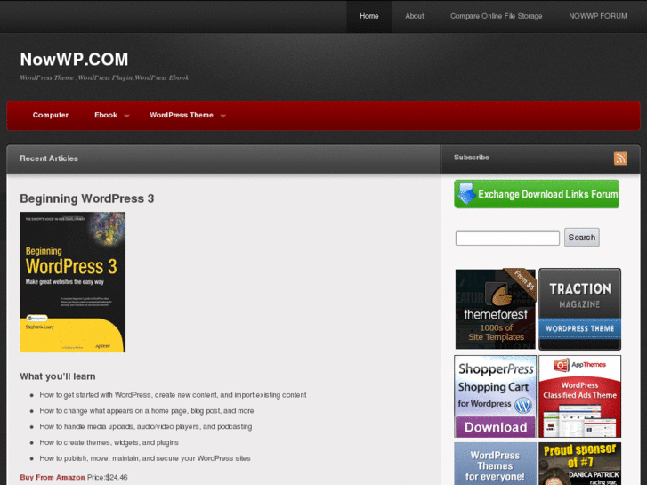Visit the NOWWP FORUM link
The image size is (647, 485).
point(598,16)
